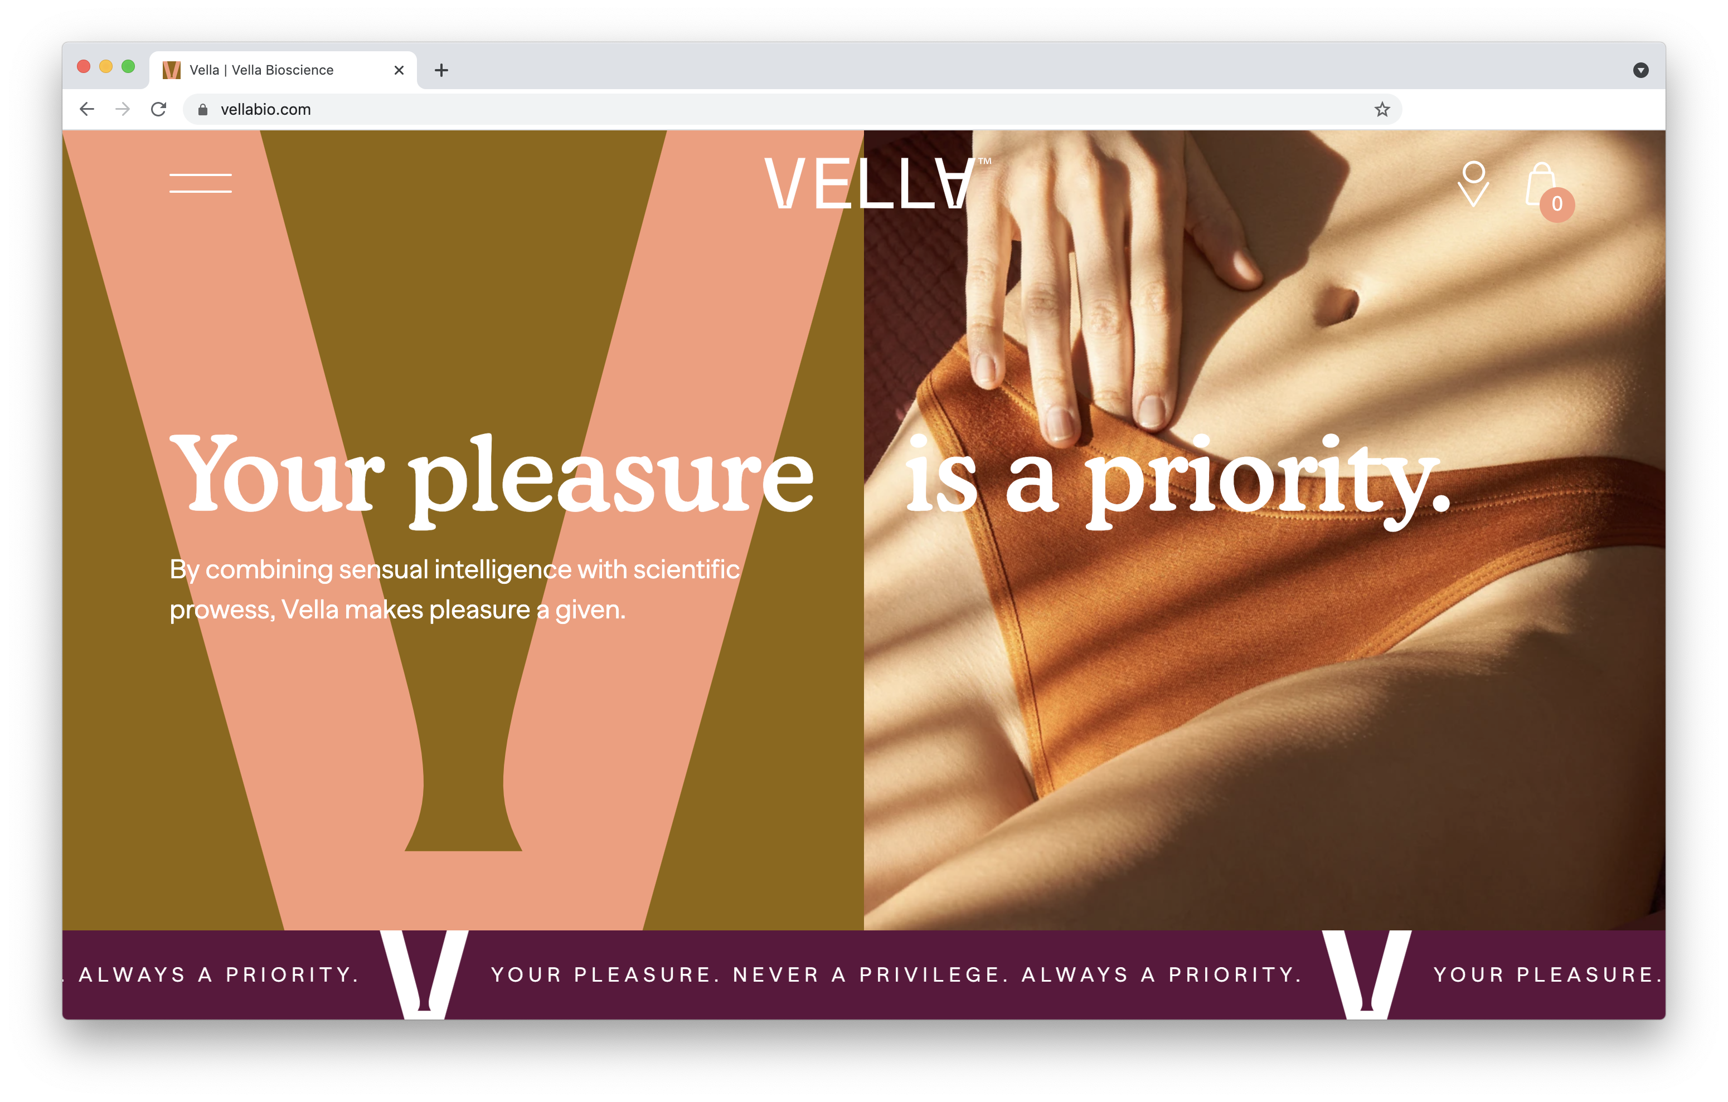Close the Vella Bioscience tab

pyautogui.click(x=399, y=70)
